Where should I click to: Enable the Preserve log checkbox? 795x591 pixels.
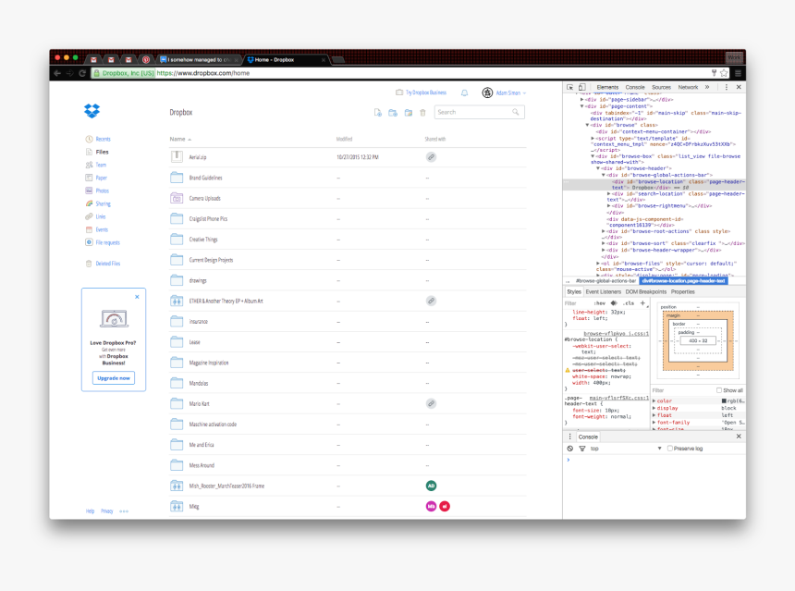point(670,449)
